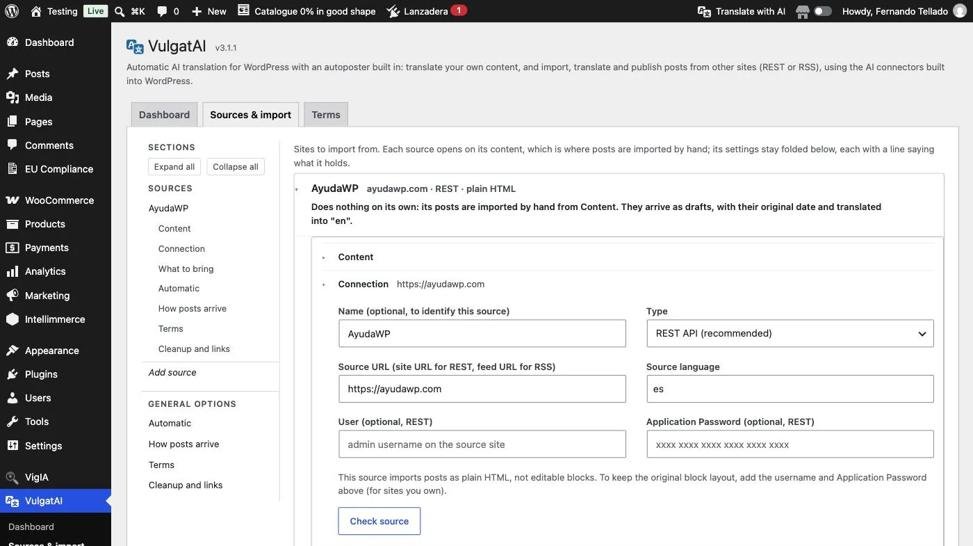Click the Posts pin icon in the sidebar

point(13,74)
